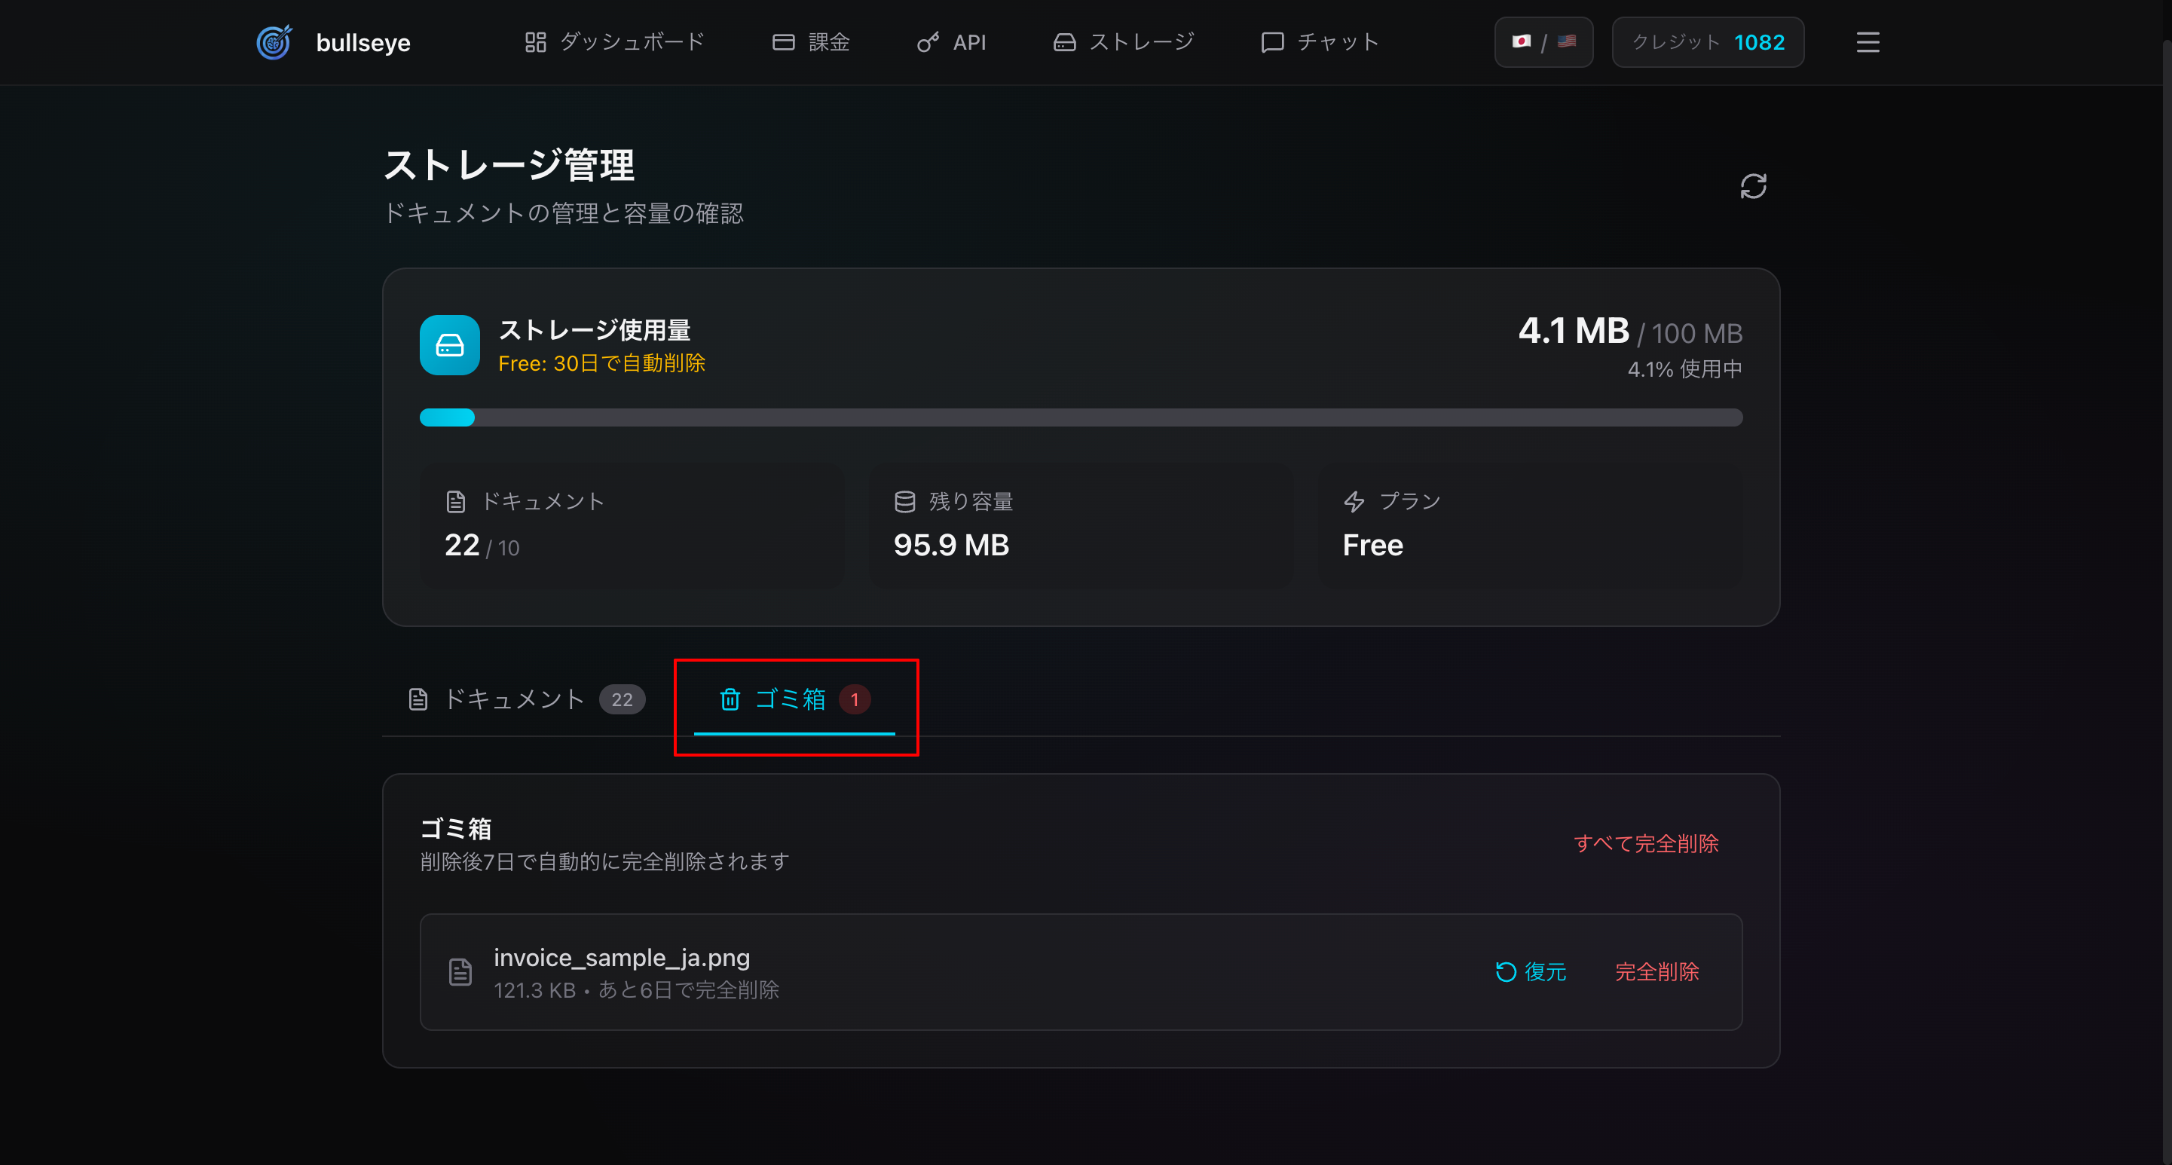This screenshot has height=1165, width=2172.
Task: Click the storage usage progress bar
Action: pos(1081,417)
